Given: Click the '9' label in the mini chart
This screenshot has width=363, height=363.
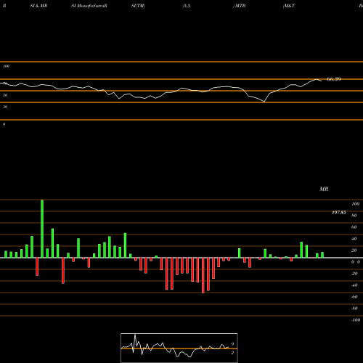Looking at the screenshot, I should coord(232,344).
